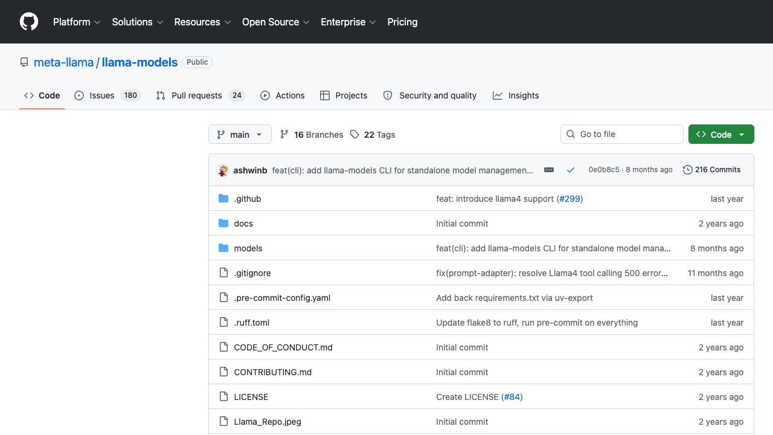The image size is (773, 435).
Task: Open the fix(prompt-adapter) commit message
Action: (x=552, y=273)
